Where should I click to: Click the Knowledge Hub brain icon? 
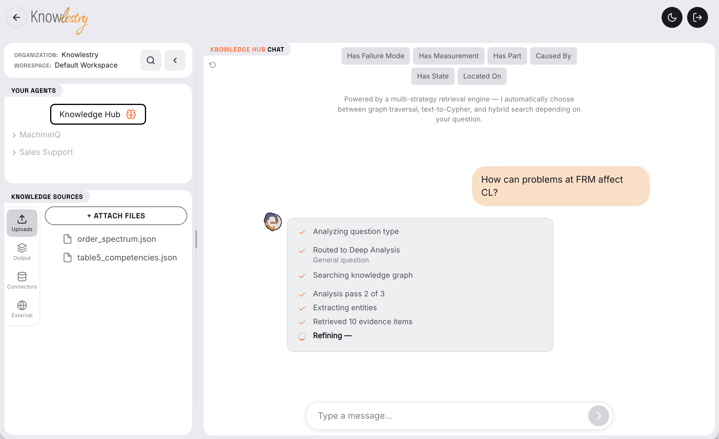point(131,115)
